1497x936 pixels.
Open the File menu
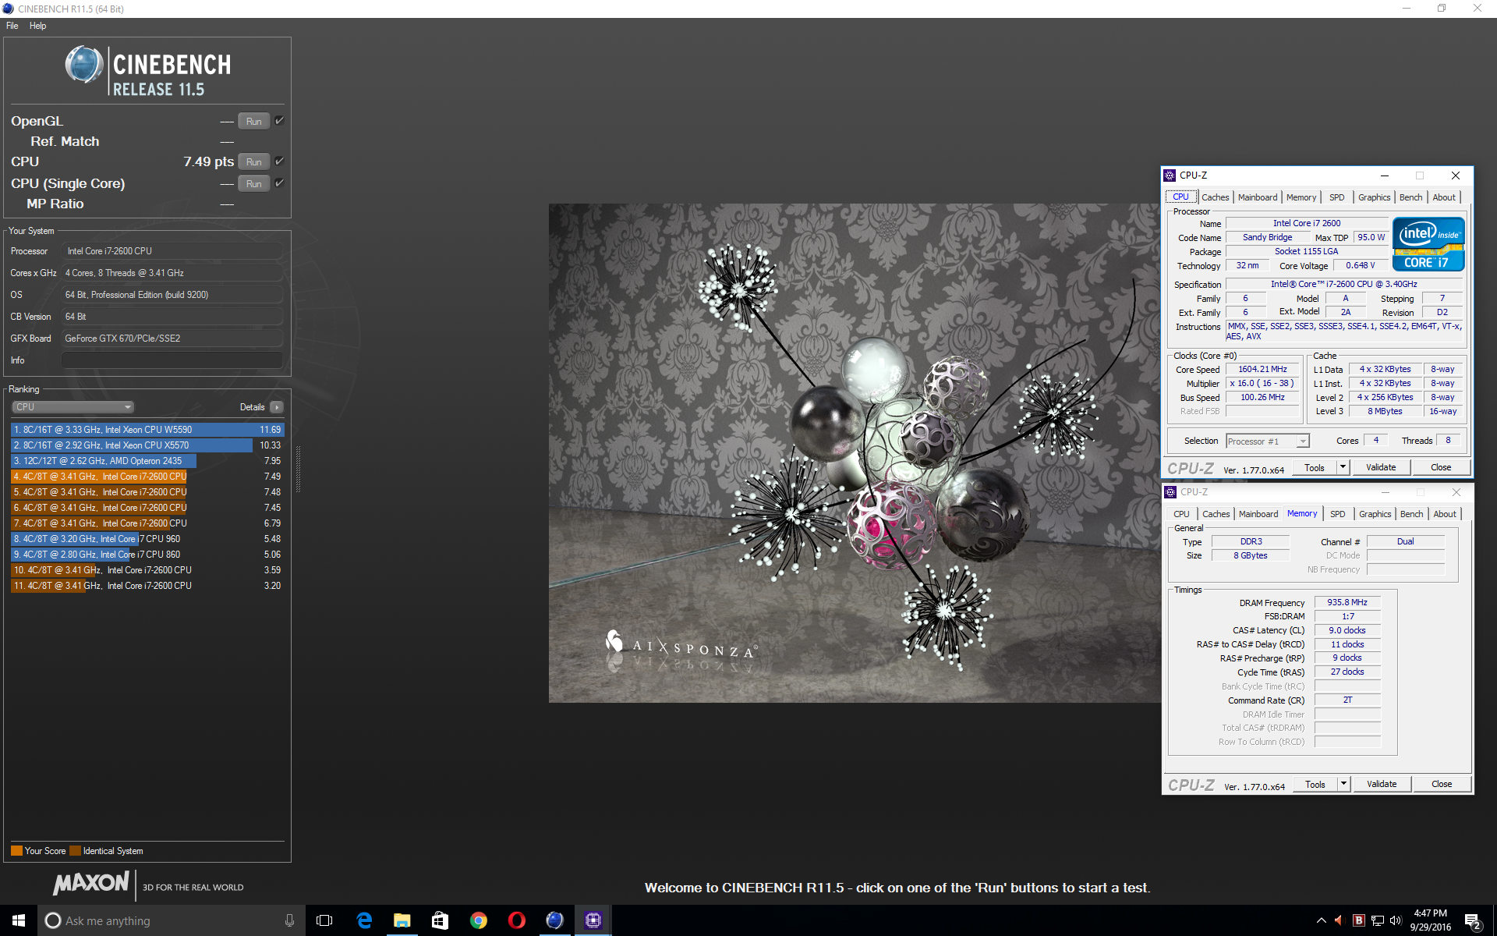pos(12,26)
